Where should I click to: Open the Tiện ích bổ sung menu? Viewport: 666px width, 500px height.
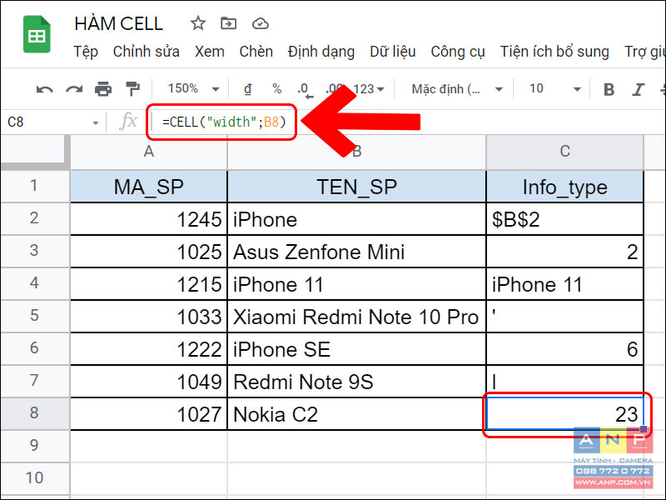[554, 52]
